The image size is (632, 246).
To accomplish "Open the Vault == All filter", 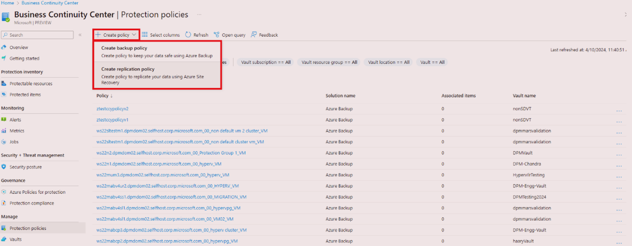I will pyautogui.click(x=432, y=63).
